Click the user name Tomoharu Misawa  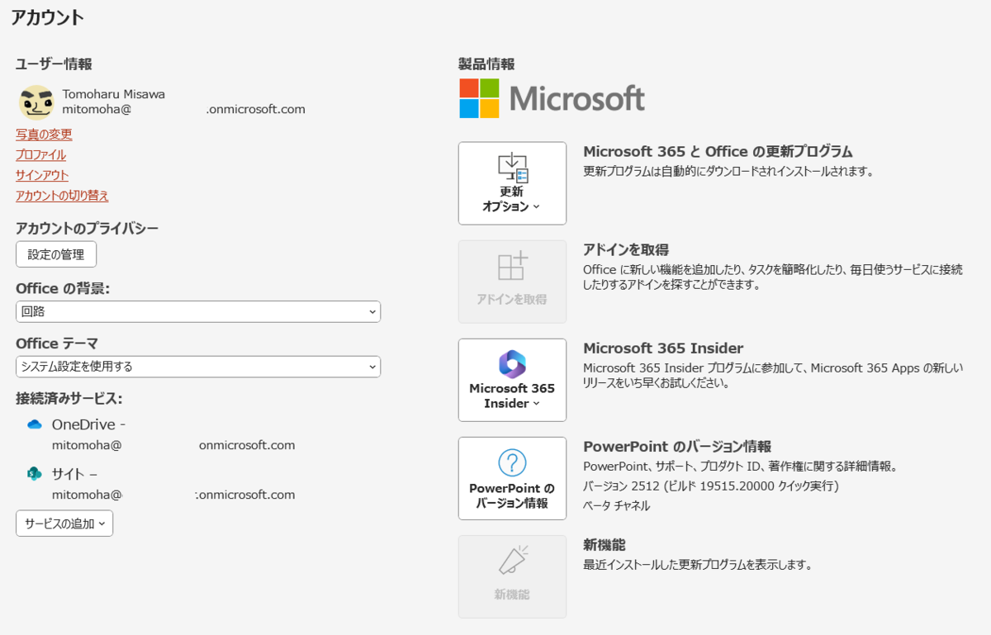pos(114,94)
